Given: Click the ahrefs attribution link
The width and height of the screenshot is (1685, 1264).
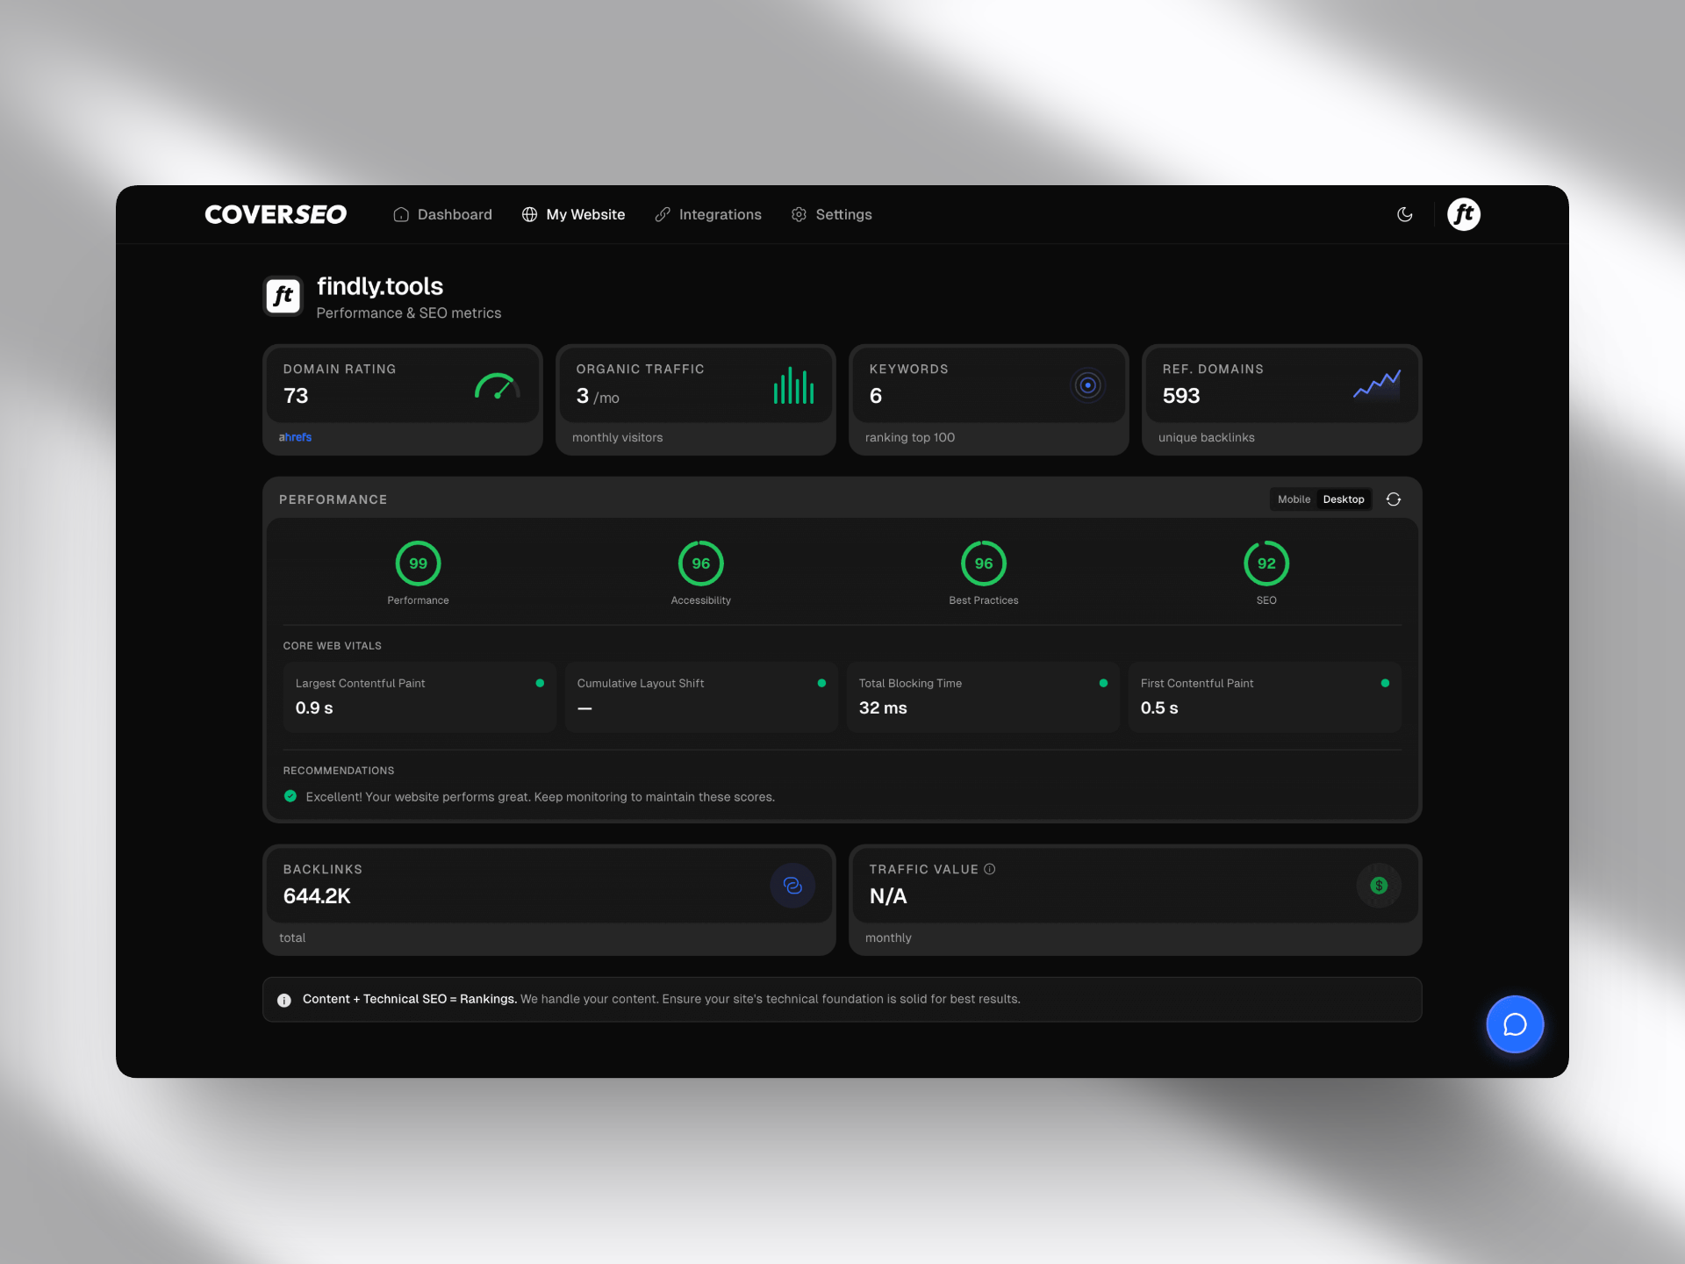Looking at the screenshot, I should 295,436.
